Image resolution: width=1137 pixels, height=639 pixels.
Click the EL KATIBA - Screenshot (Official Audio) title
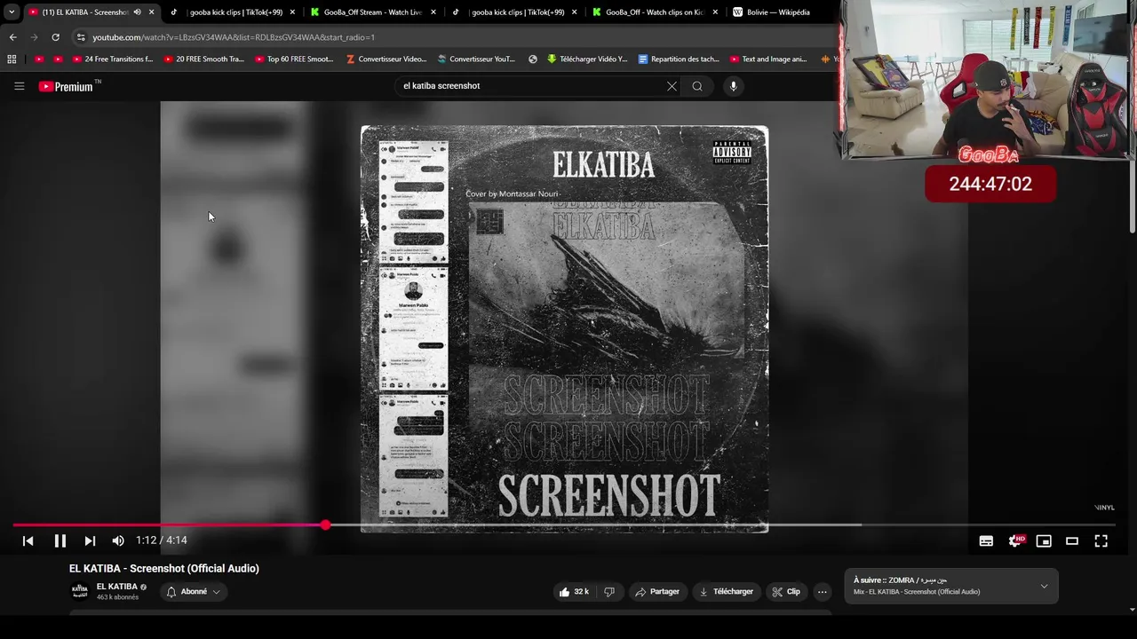click(x=164, y=569)
